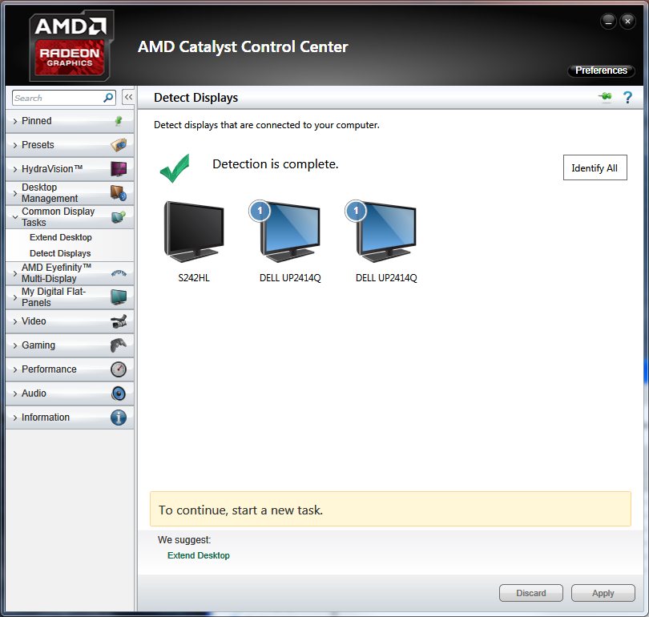Click the Presets icon
The width and height of the screenshot is (649, 617).
[119, 145]
